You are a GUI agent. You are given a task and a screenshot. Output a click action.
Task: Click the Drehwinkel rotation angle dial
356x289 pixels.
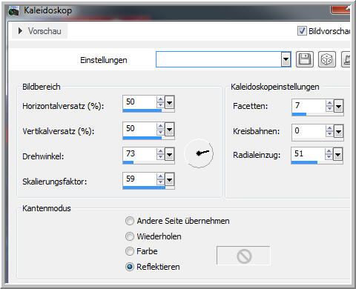(199, 153)
